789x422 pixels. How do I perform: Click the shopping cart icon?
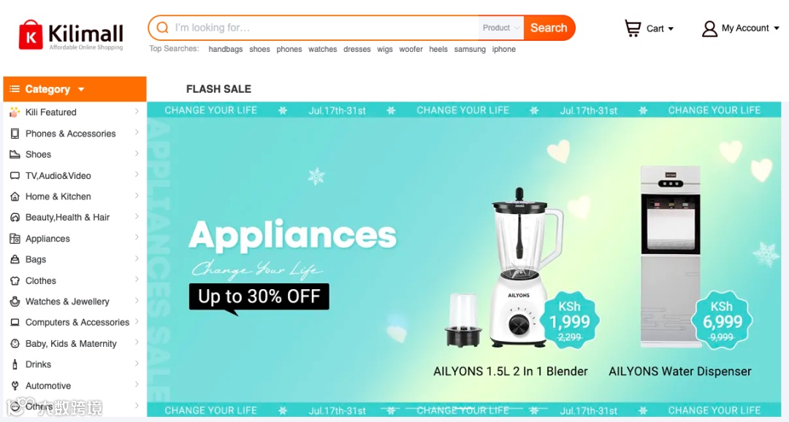point(633,28)
